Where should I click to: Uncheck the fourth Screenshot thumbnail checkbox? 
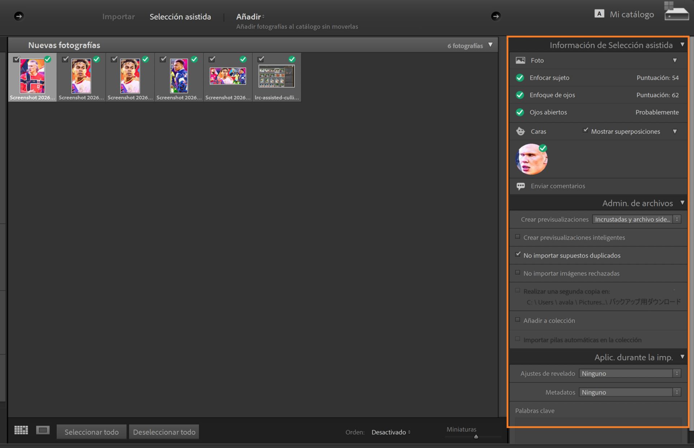click(163, 59)
